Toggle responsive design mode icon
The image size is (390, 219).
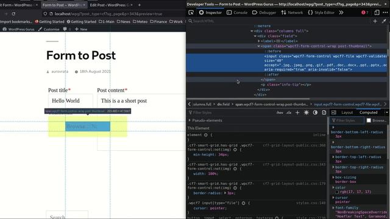tap(377, 12)
